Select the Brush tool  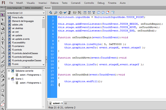(x=3, y=61)
